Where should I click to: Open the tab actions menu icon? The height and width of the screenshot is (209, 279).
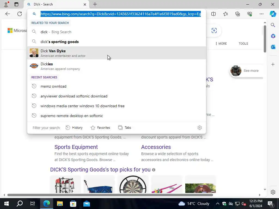(16, 4)
